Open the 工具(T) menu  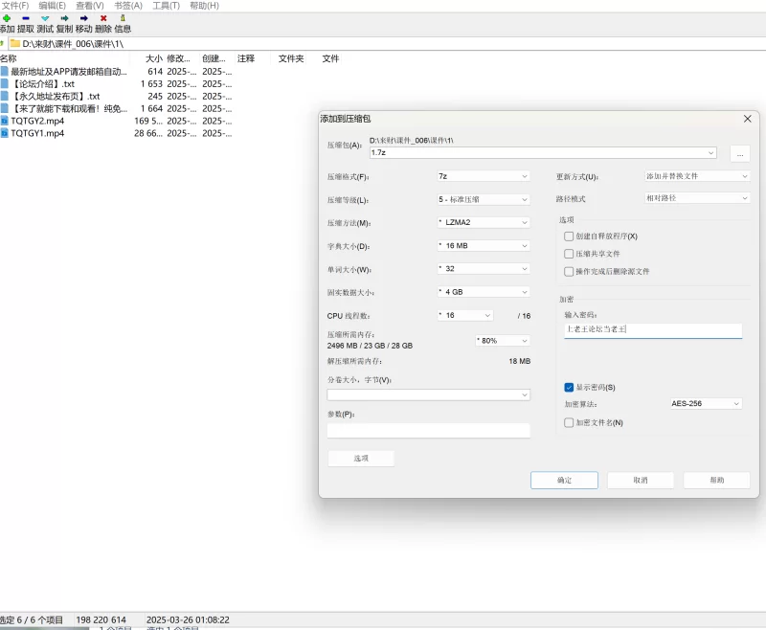[x=166, y=6]
